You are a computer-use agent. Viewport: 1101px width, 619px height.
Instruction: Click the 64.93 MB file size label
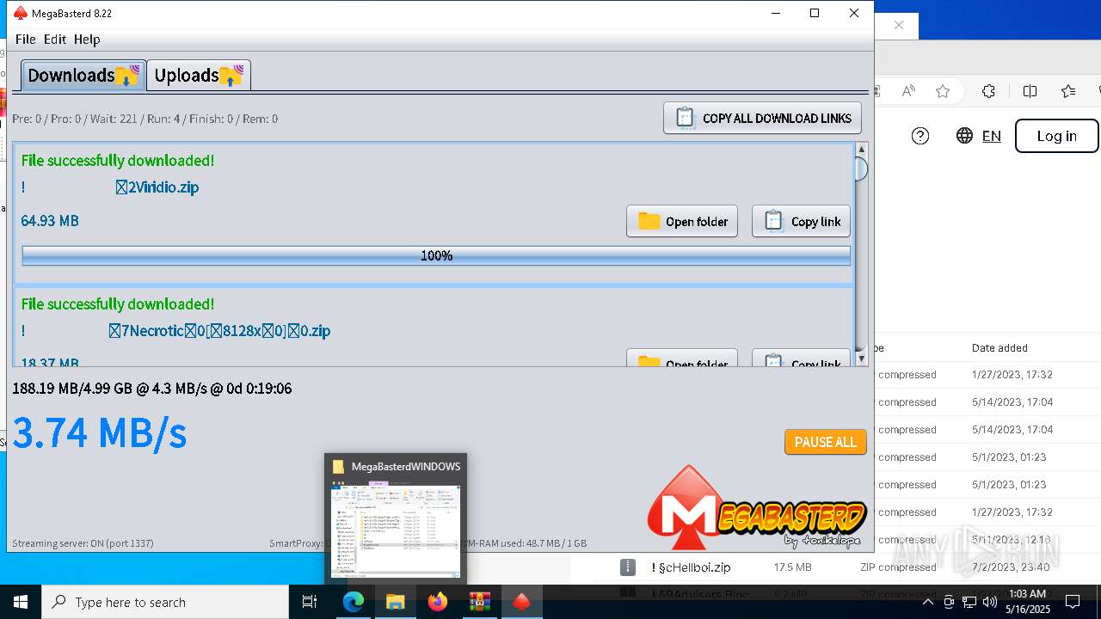click(50, 221)
